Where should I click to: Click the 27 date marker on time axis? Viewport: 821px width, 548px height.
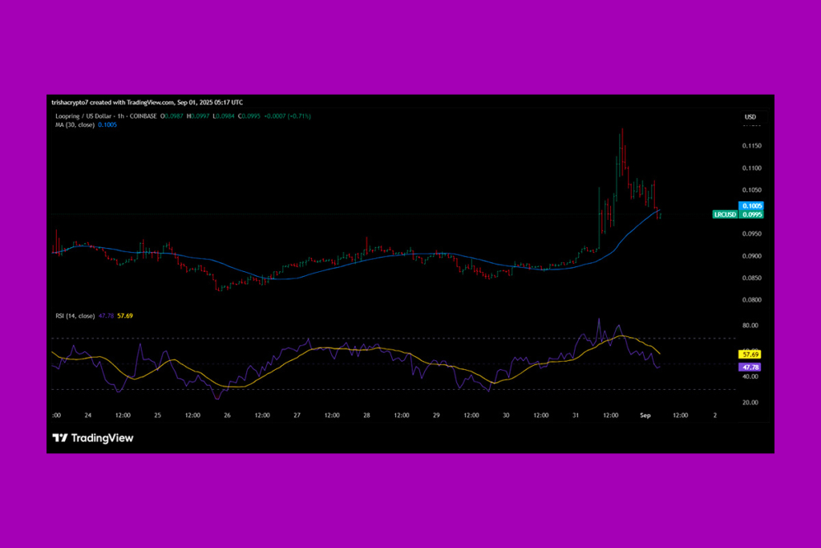pos(297,416)
